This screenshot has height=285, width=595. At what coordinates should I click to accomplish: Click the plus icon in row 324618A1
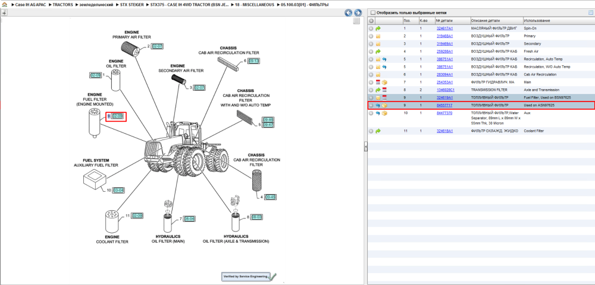click(371, 131)
